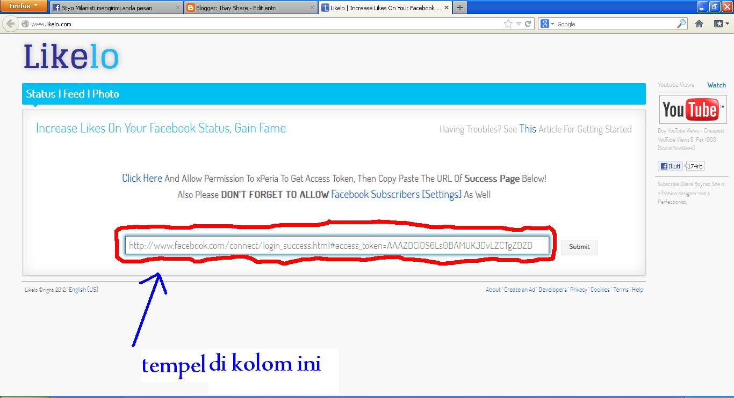Open the "This" getting started article link
The image size is (734, 398).
coord(528,129)
